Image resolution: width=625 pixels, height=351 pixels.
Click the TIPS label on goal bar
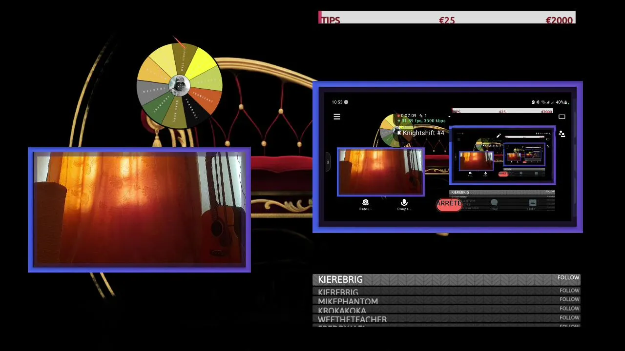pos(330,20)
